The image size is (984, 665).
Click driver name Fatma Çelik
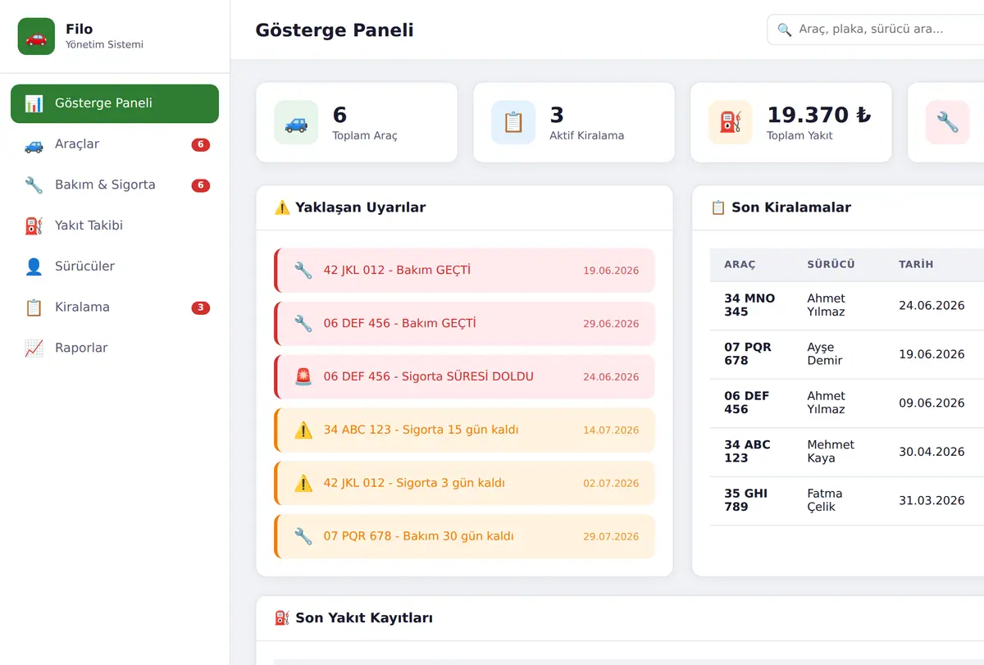pos(825,500)
